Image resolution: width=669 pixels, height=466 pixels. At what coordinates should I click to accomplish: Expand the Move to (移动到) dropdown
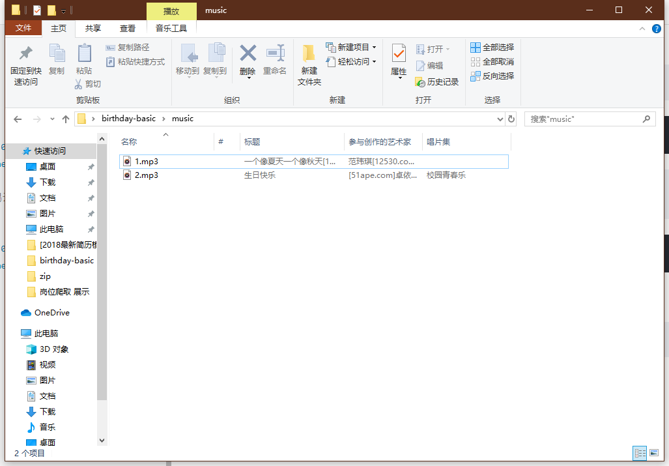[x=188, y=78]
